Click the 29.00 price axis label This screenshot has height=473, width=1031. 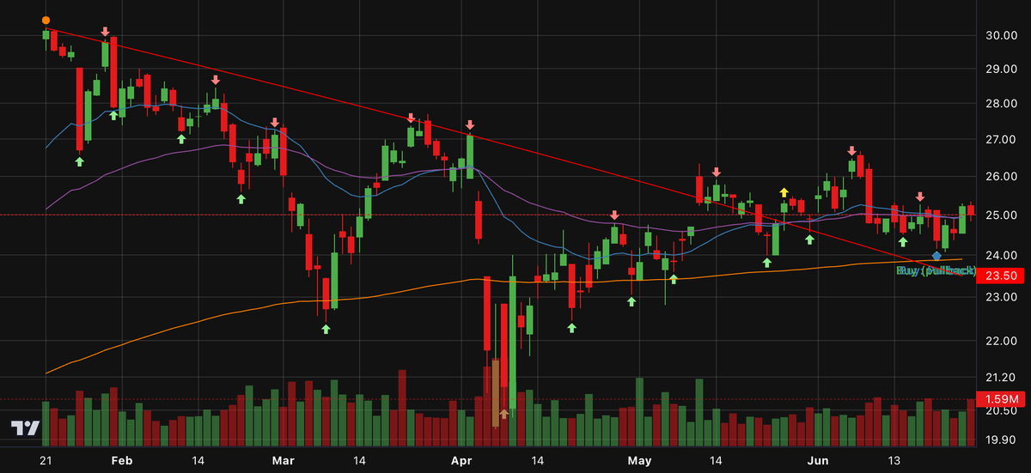coord(1002,69)
